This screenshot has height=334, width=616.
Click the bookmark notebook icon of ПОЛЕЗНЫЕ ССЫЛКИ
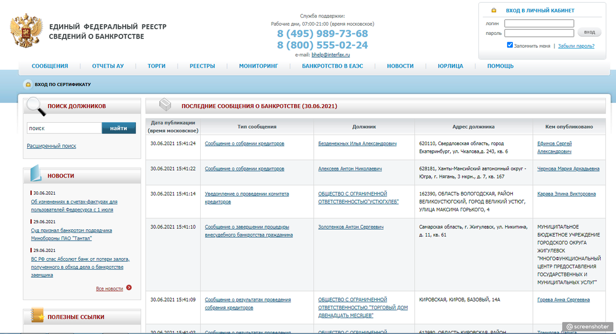(36, 315)
